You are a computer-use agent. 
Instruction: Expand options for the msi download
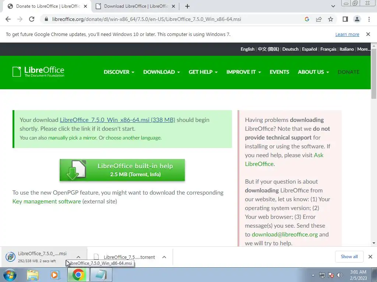tap(78, 257)
